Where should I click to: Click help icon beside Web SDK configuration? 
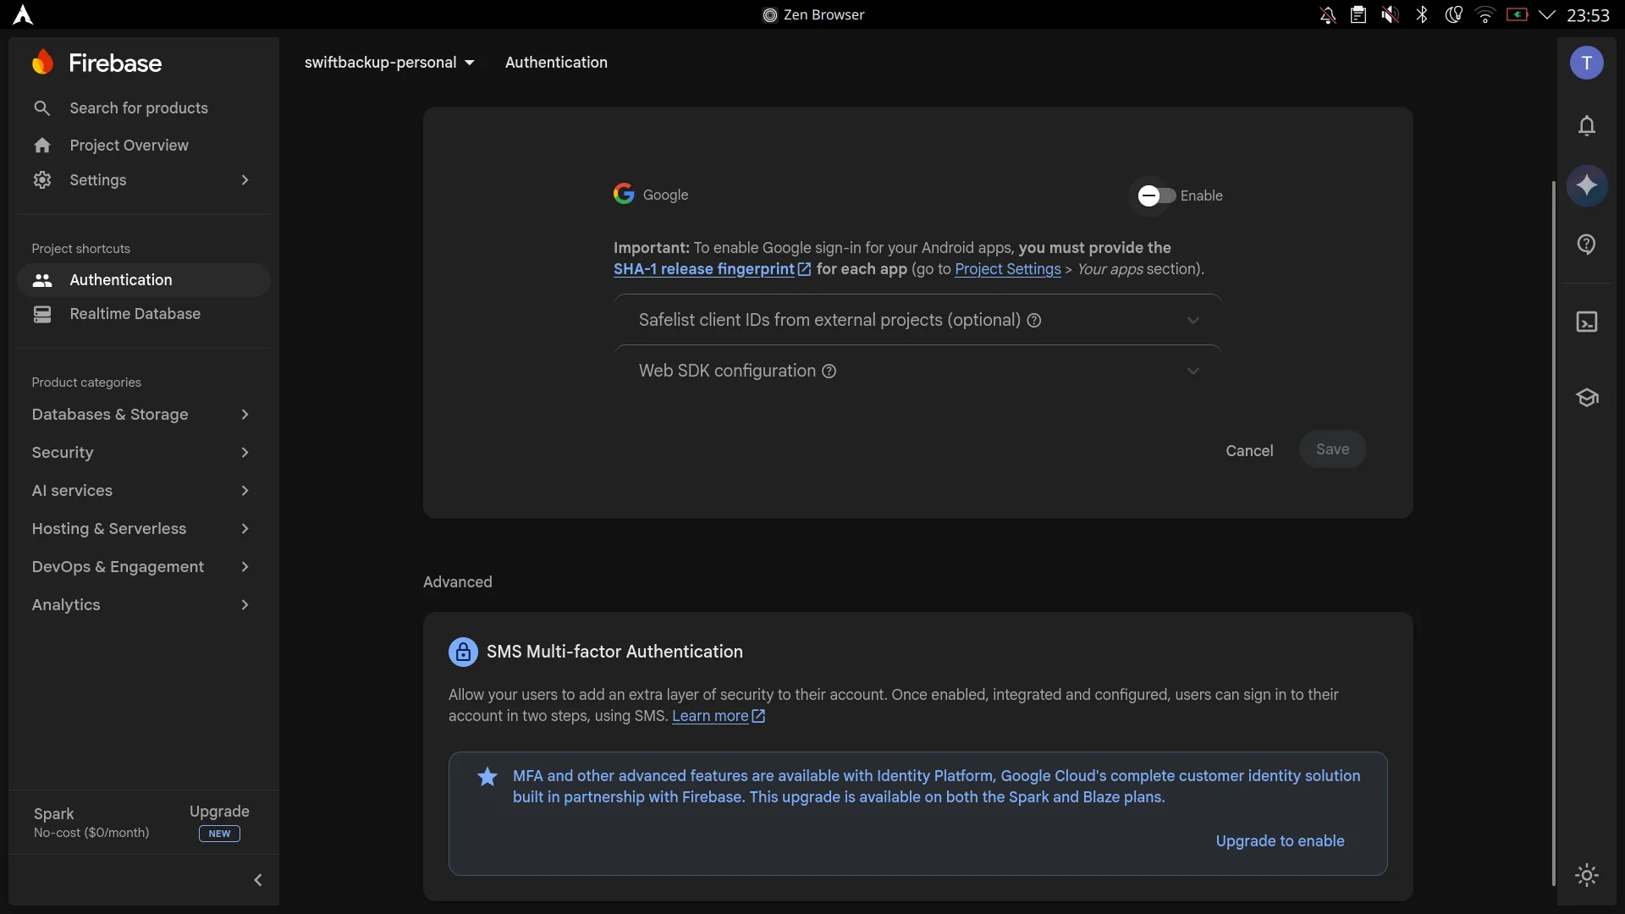(829, 372)
